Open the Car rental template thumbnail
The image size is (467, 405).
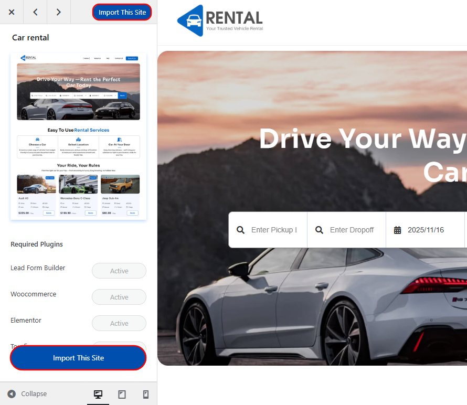tap(78, 136)
